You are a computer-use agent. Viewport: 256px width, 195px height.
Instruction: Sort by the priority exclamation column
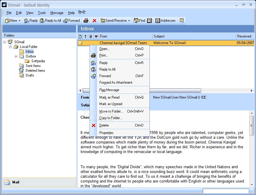click(x=85, y=37)
